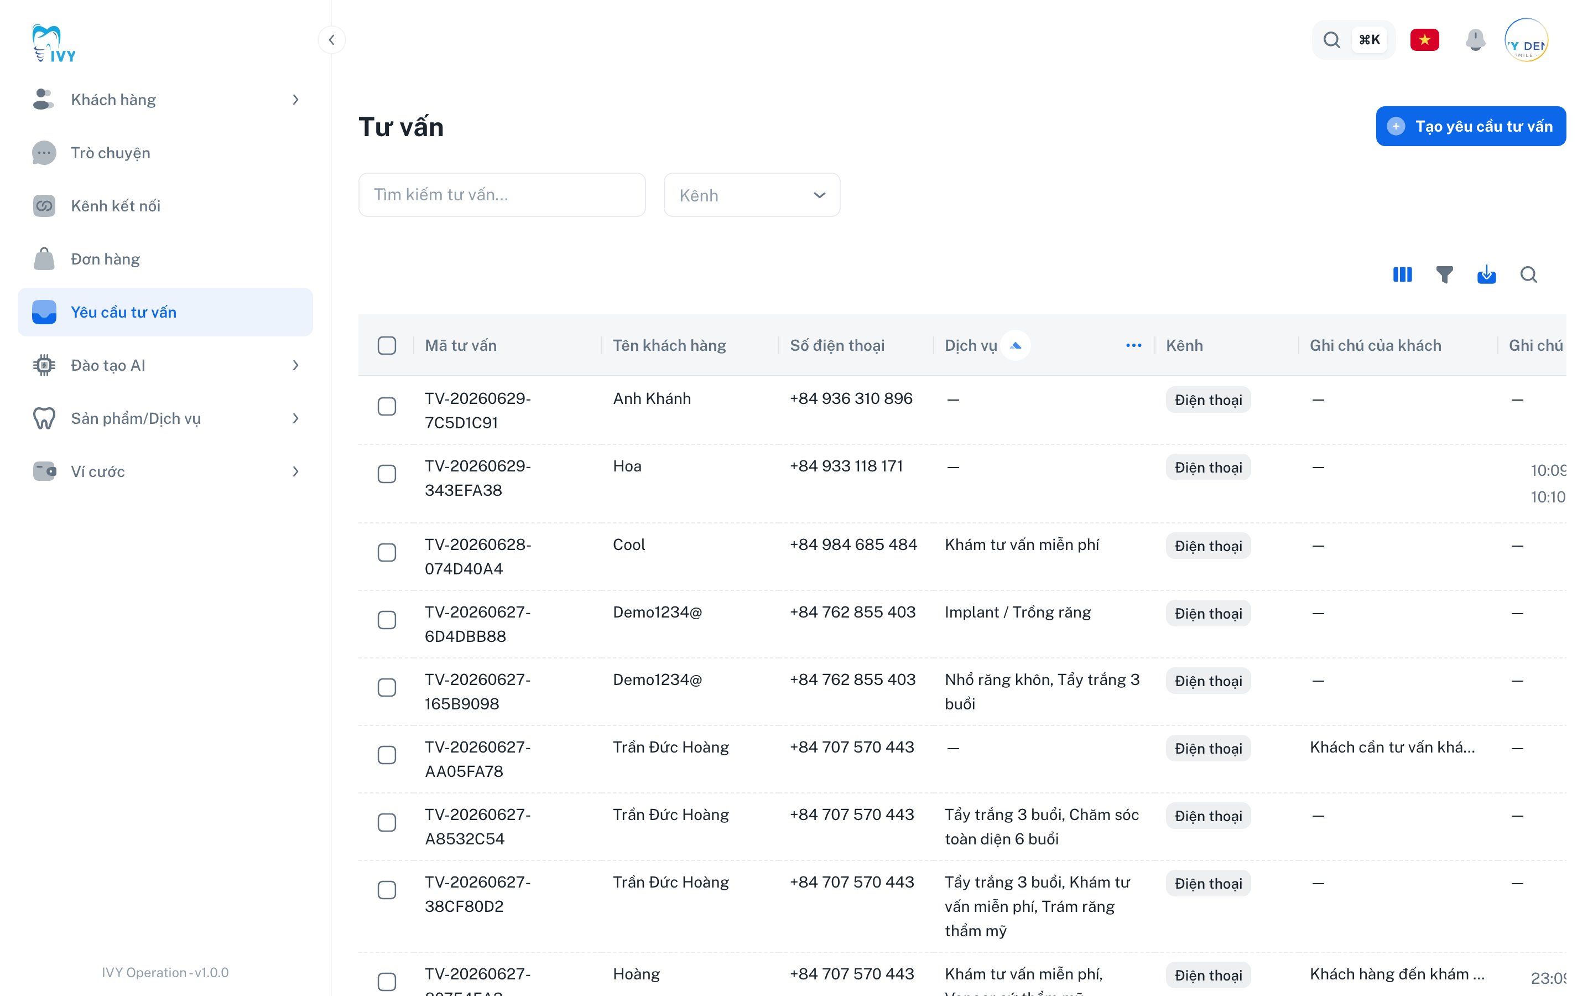Screen dimensions: 1593x996
Task: Focus the Tìm kiếm tư vấn search field
Action: pyautogui.click(x=502, y=195)
